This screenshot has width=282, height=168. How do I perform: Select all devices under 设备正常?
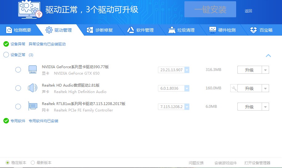(x=6, y=55)
